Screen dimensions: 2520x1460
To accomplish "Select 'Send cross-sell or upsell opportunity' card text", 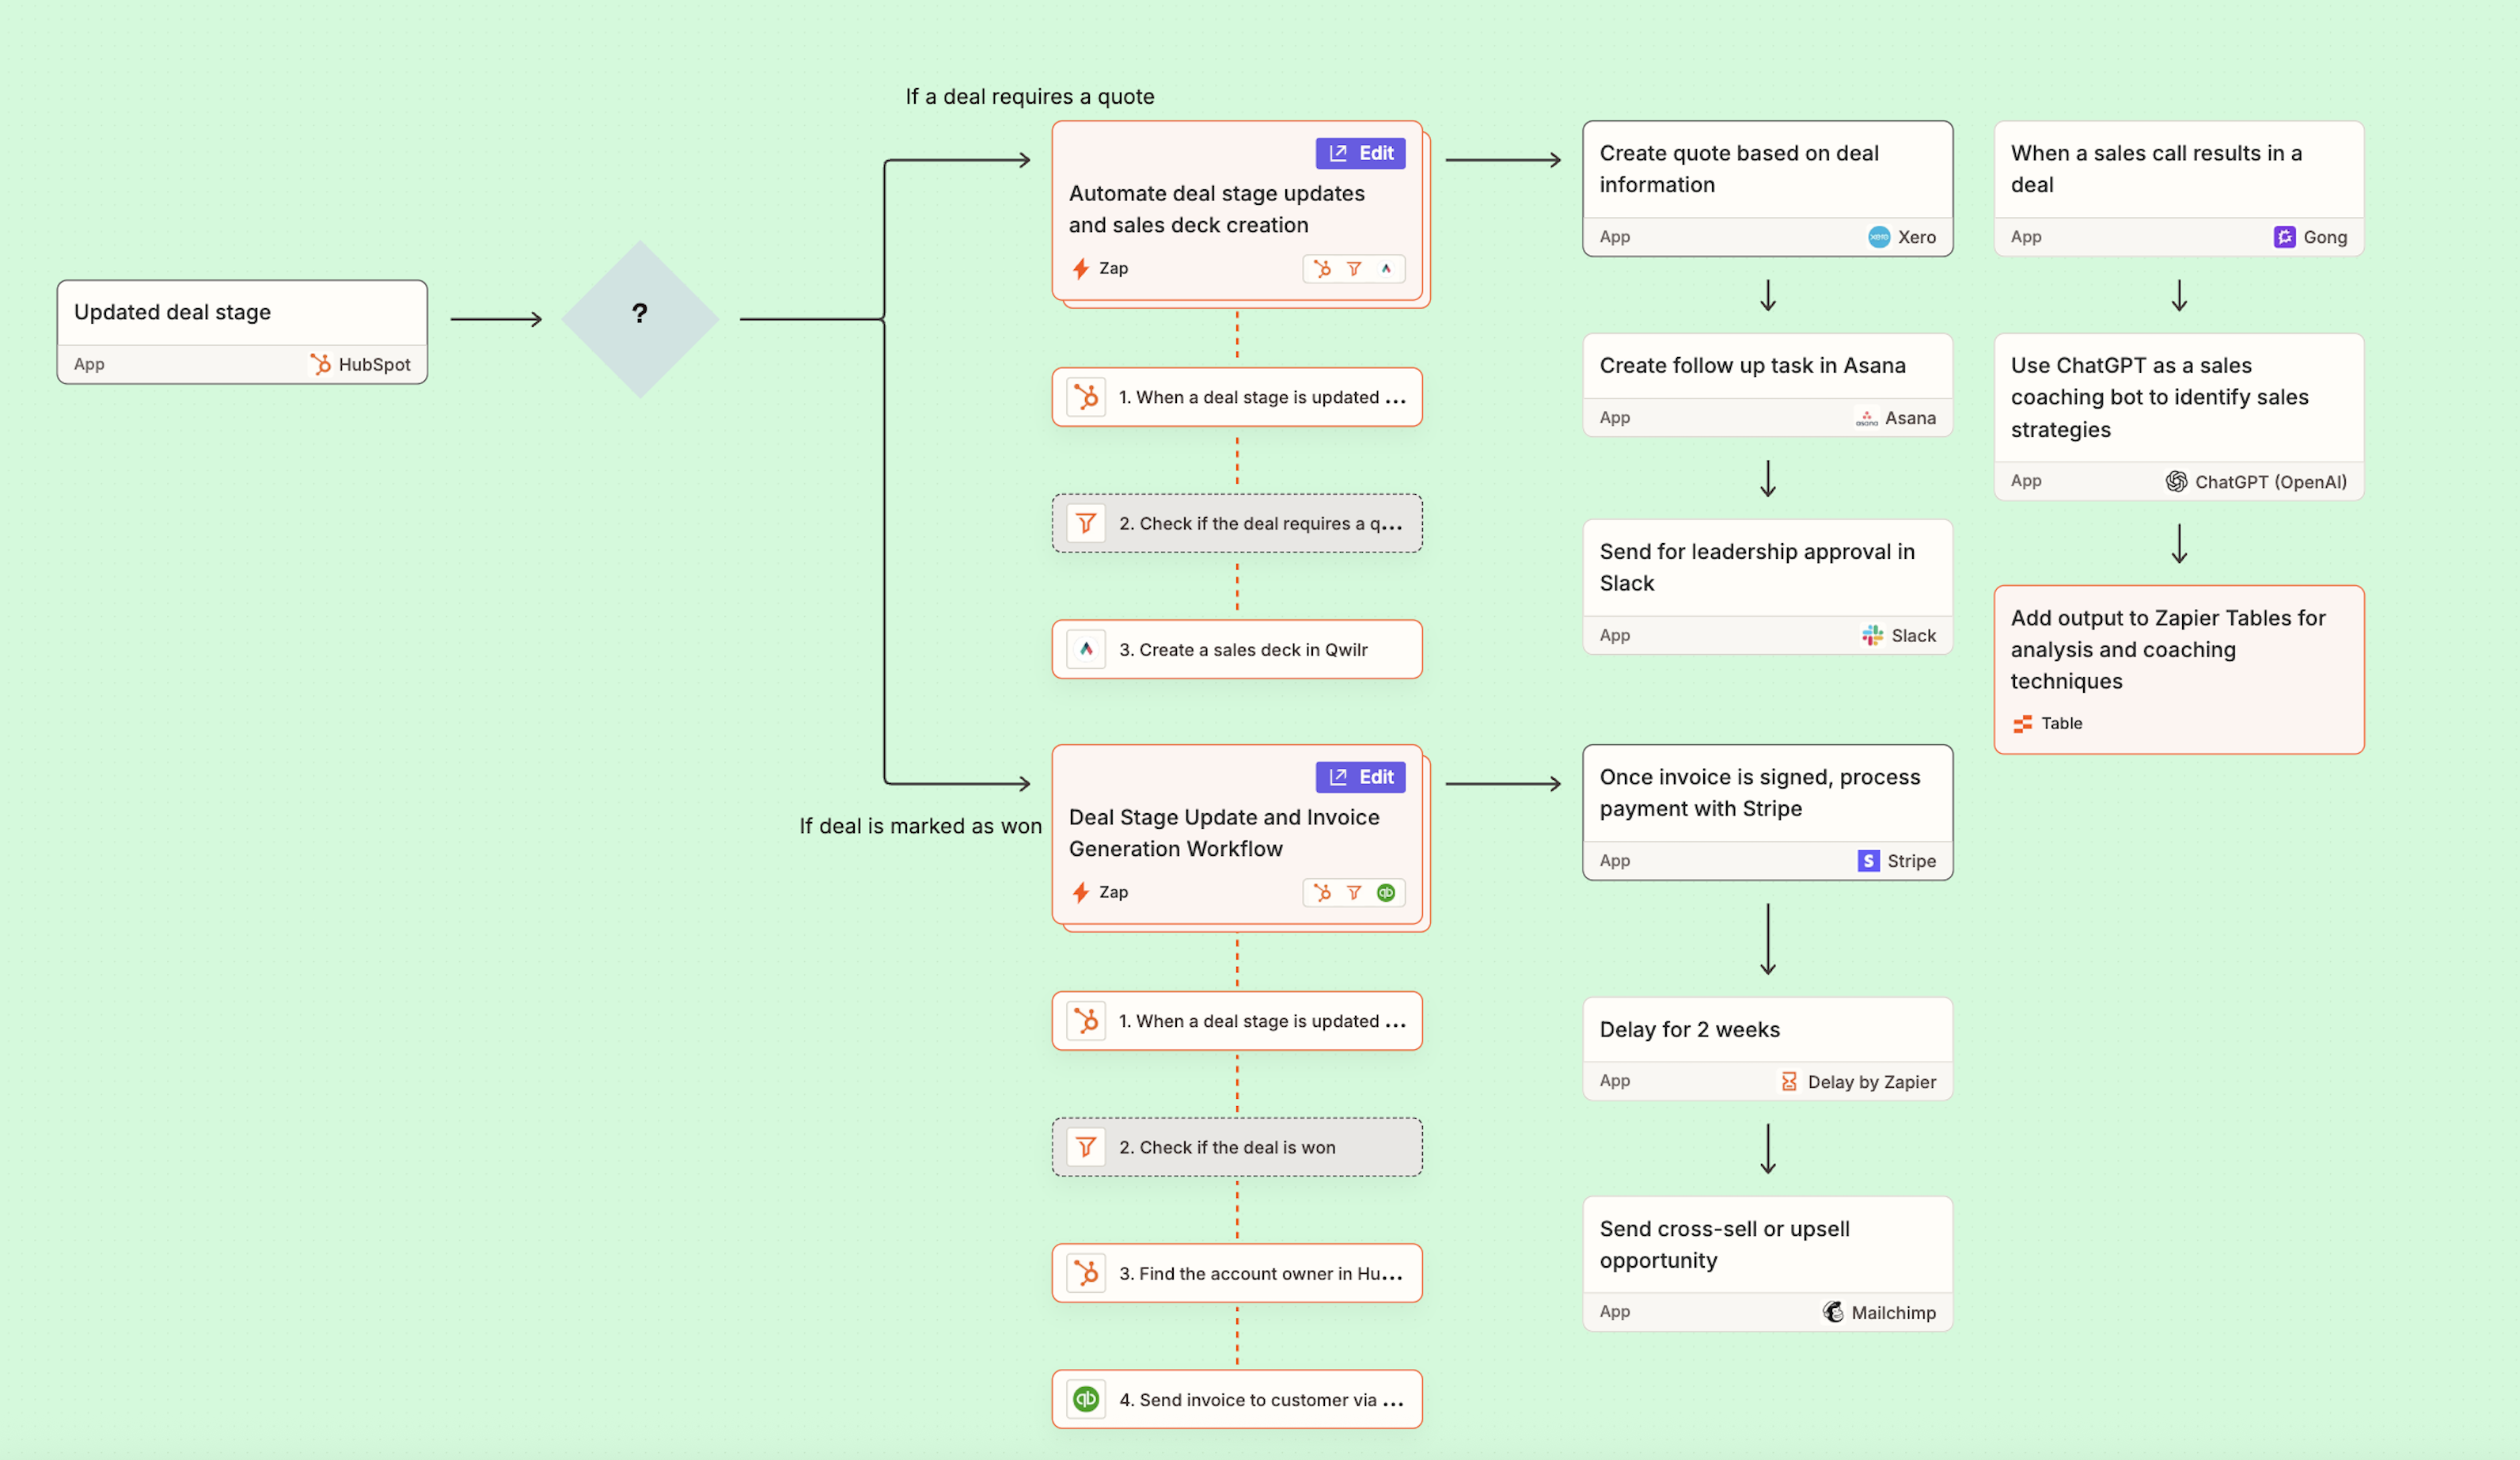I will click(x=1724, y=1244).
